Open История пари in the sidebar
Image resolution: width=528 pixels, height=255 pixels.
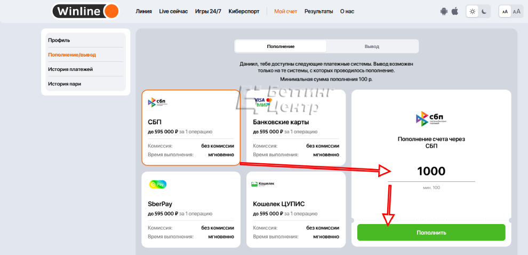click(x=85, y=84)
